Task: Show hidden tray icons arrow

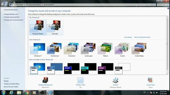Action: (x=148, y=93)
